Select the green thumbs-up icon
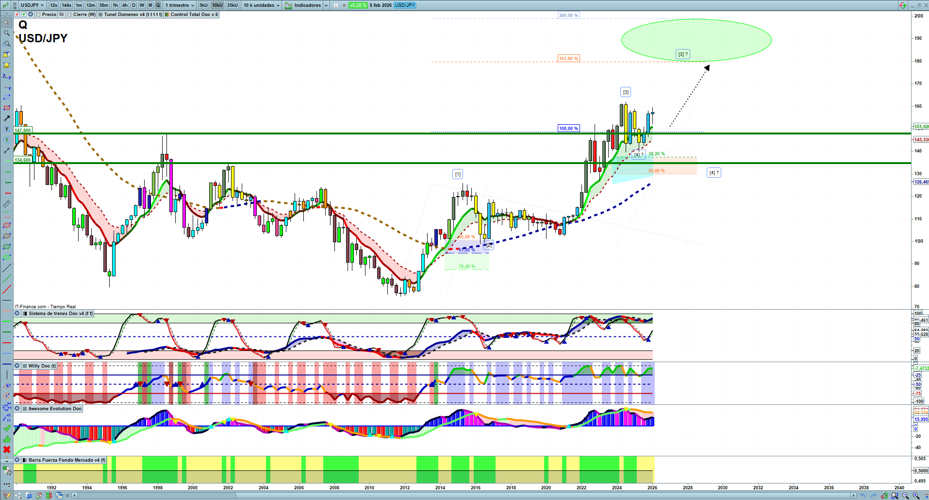 click(7, 439)
